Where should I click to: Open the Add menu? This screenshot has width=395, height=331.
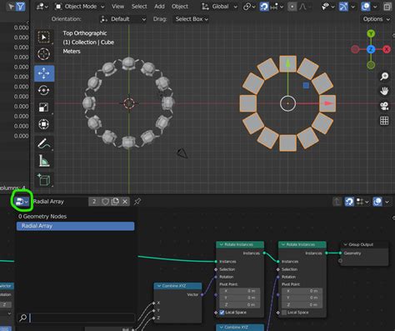159,7
